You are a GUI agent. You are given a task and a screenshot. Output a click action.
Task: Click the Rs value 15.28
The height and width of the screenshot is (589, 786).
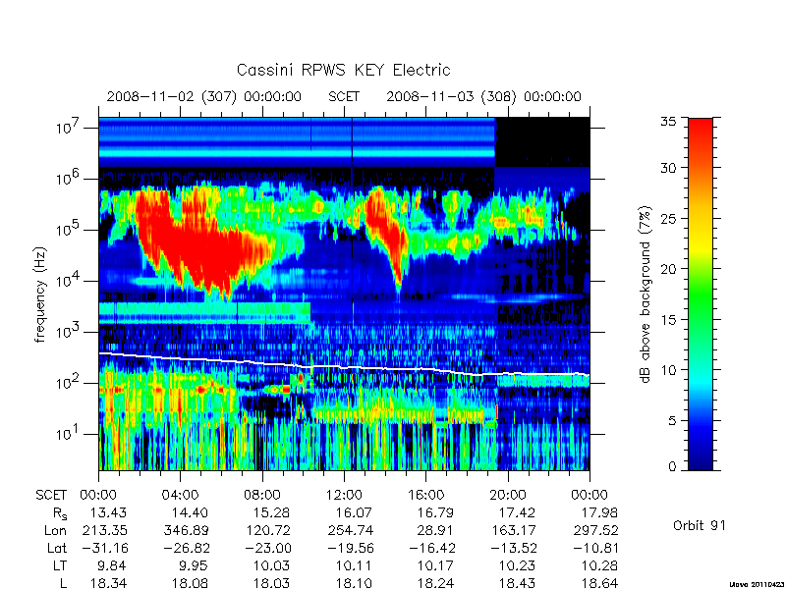271,512
